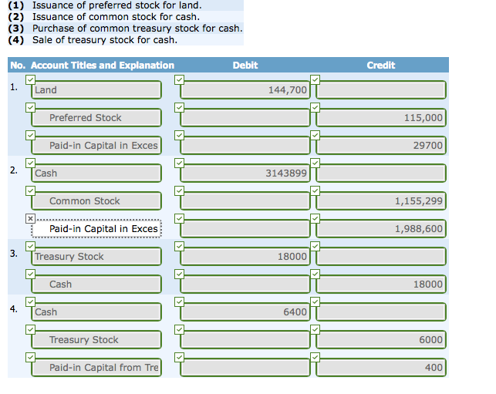The image size is (496, 394).
Task: Click the checkmark on the 3143899 debit field
Action: (179, 163)
